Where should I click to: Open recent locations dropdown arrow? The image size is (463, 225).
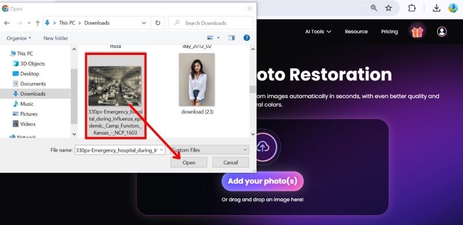click(29, 23)
